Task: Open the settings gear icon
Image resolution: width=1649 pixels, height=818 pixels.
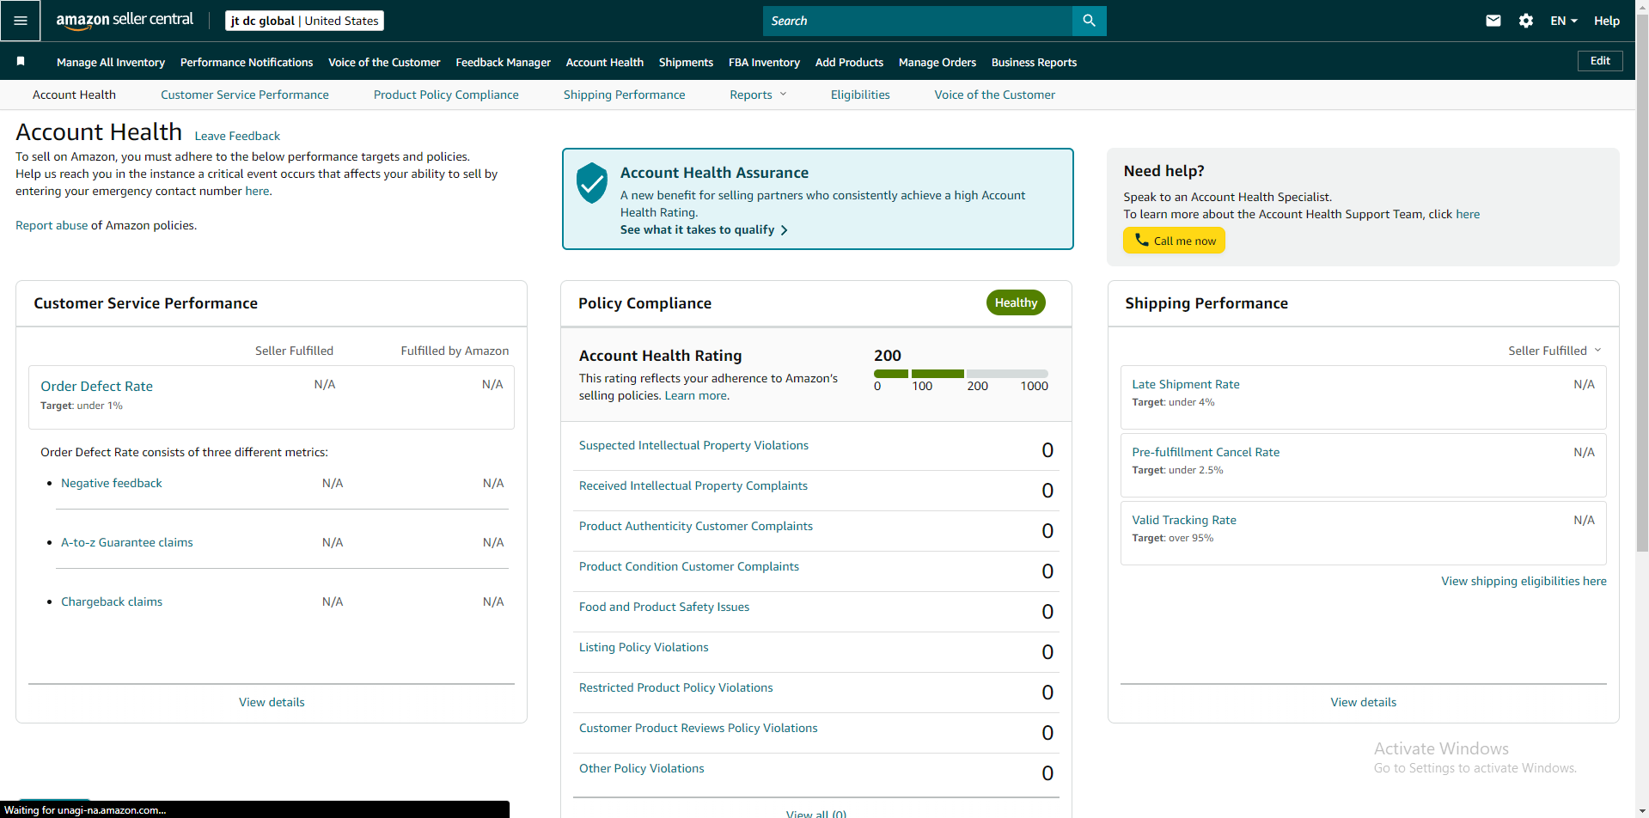Action: pyautogui.click(x=1526, y=21)
